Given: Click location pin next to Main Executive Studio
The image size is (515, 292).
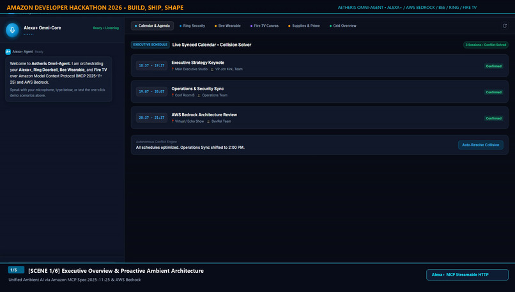Looking at the screenshot, I should (173, 69).
